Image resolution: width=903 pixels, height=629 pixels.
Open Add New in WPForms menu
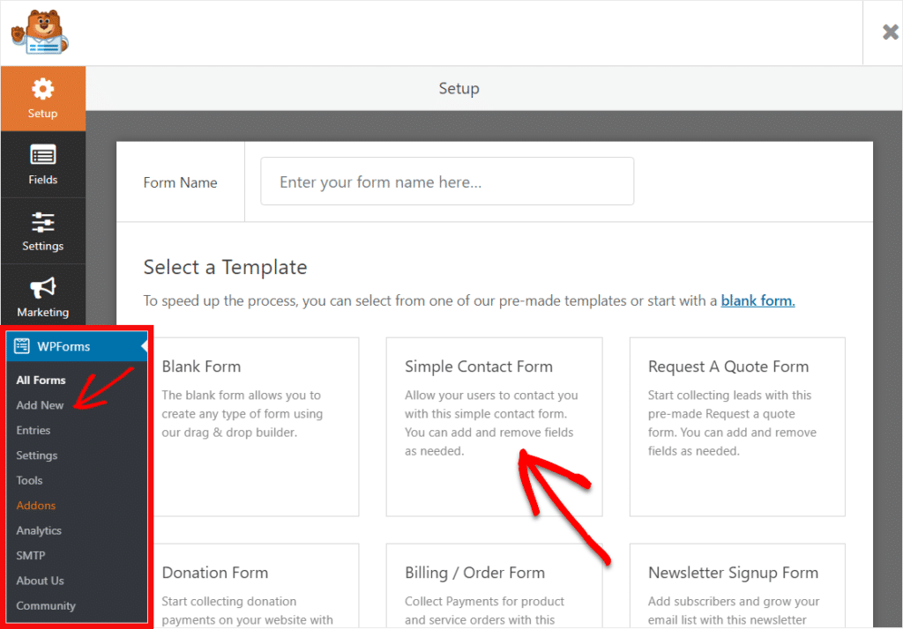(x=40, y=405)
